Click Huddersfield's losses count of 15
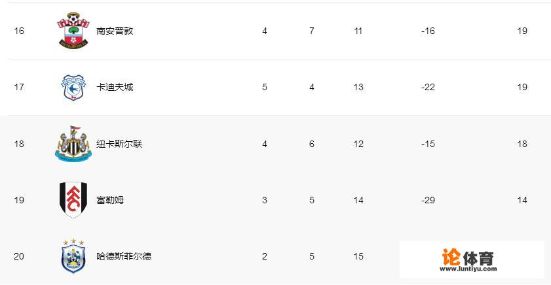 (x=358, y=256)
